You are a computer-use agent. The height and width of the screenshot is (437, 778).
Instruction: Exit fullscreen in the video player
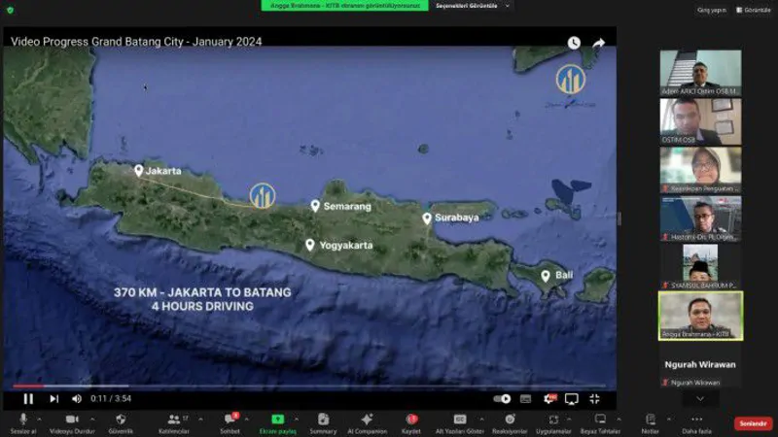coord(594,398)
